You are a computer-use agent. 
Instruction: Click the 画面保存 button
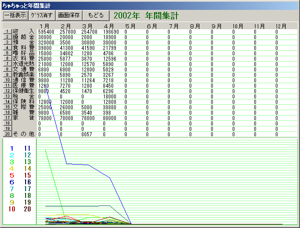coord(69,16)
